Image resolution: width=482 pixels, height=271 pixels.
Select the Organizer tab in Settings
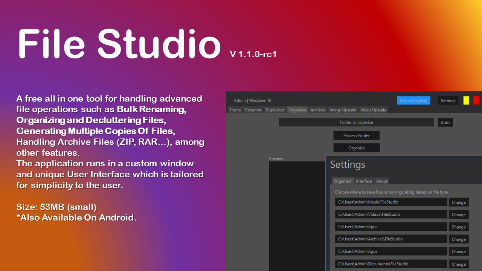point(343,181)
